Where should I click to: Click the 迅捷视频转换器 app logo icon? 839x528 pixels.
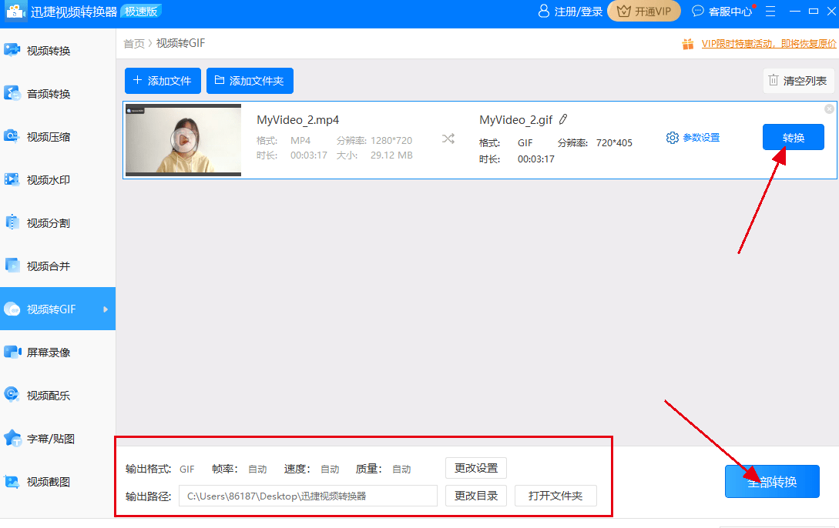coord(15,12)
